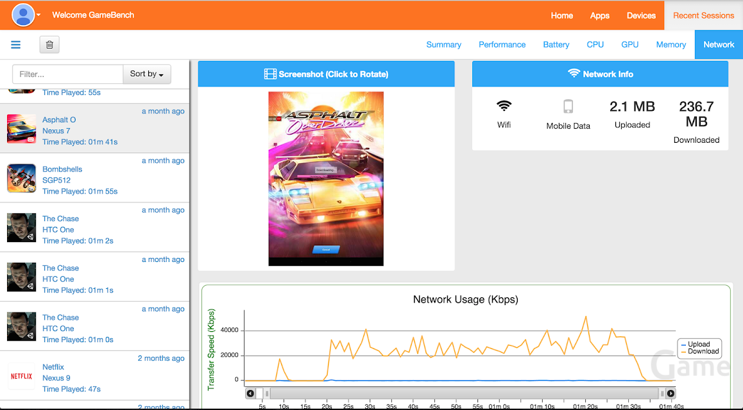This screenshot has width=743, height=410.
Task: Go to Home in top navigation
Action: (561, 15)
